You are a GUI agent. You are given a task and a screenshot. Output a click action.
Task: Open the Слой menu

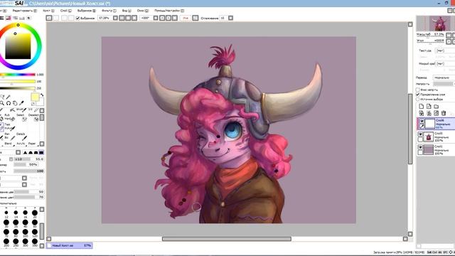[x=66, y=11]
